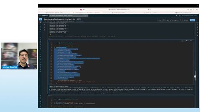The height and width of the screenshot is (112, 200).
Task: Open run options arrow next to cell play icon
Action: tap(187, 41)
